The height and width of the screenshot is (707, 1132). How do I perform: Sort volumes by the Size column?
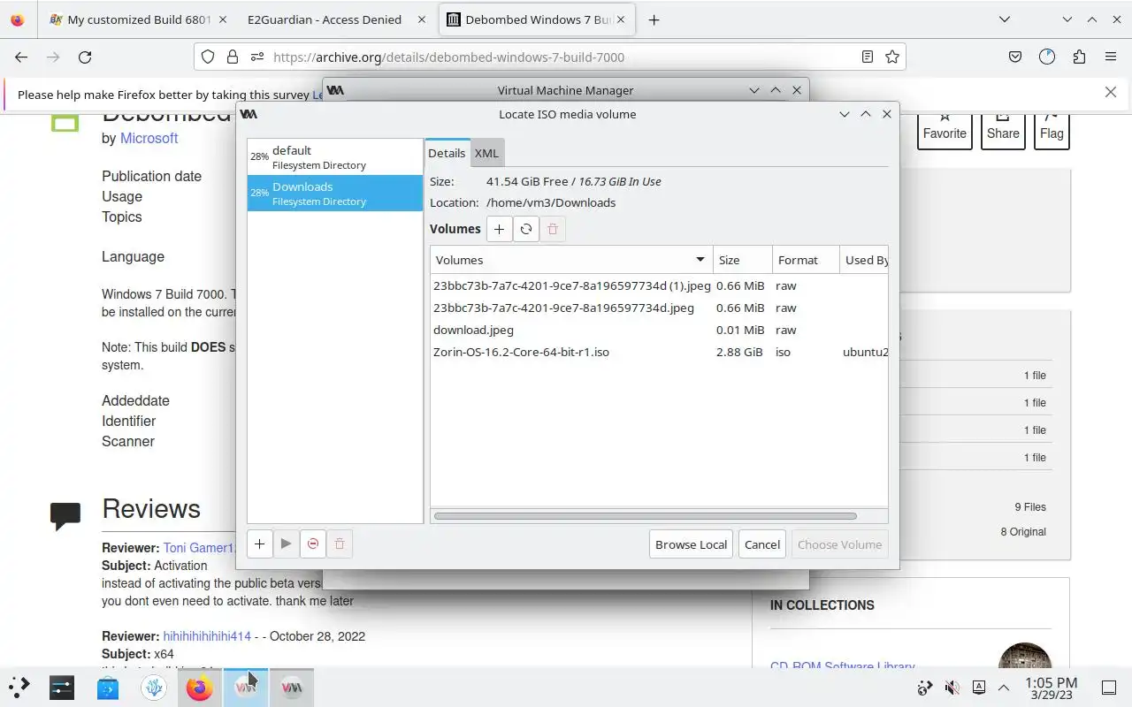pos(743,260)
